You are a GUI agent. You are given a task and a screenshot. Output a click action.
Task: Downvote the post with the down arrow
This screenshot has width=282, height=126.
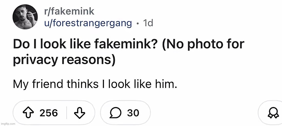click(x=80, y=113)
